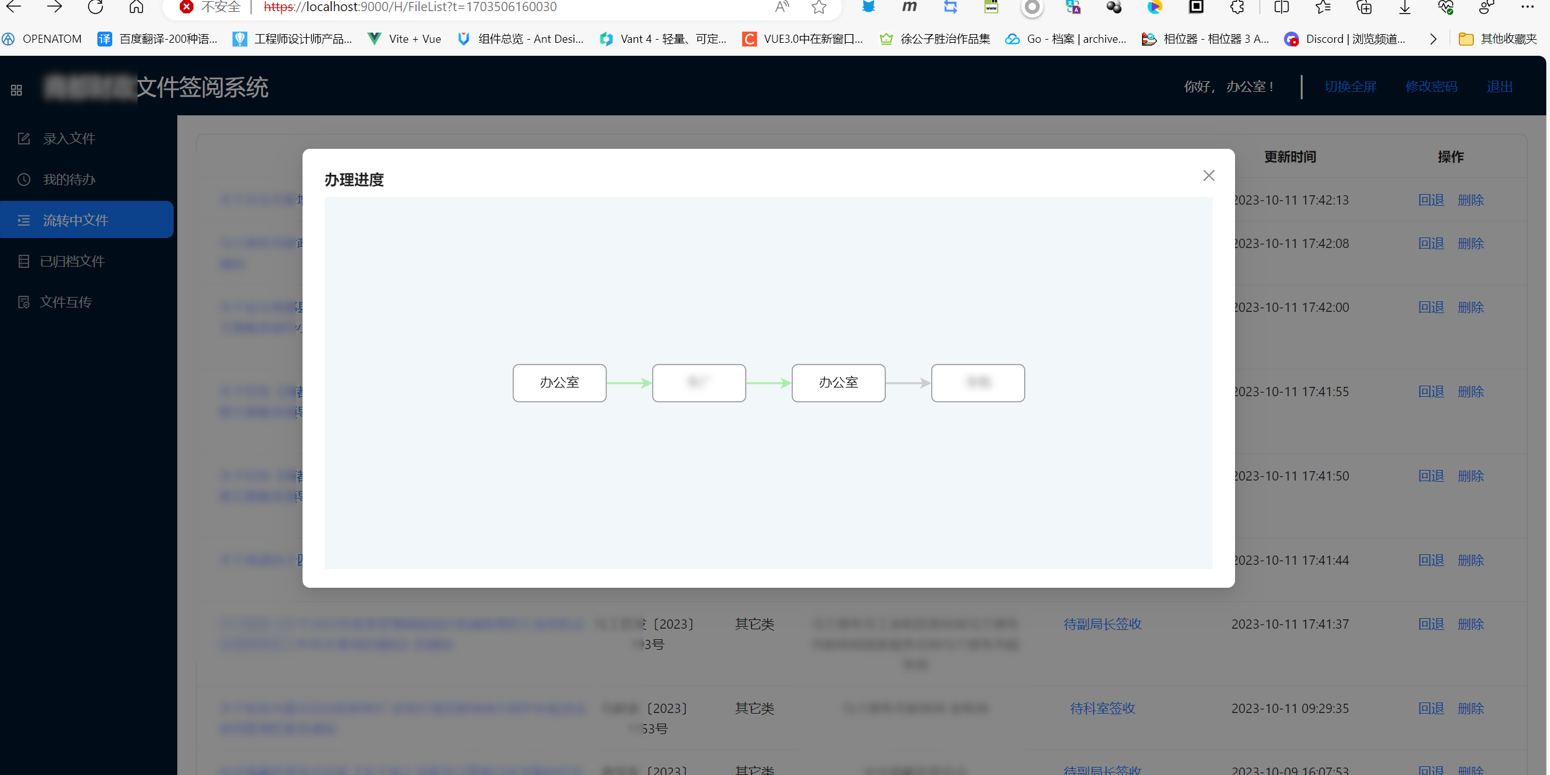Click the 流转中文件 list icon
Screen dimensions: 1550x775
click(x=24, y=220)
